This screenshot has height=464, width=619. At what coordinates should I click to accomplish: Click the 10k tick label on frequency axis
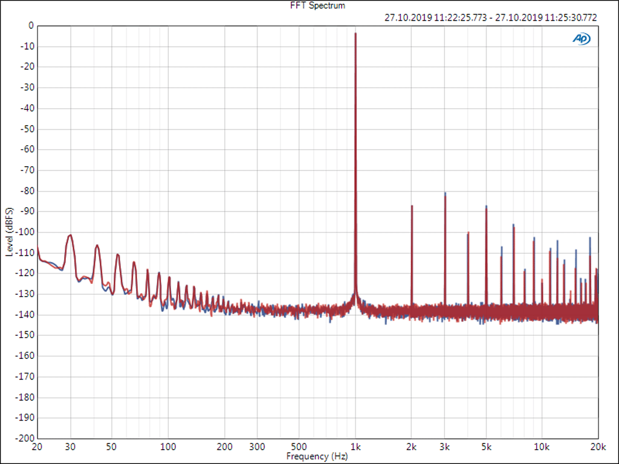click(x=542, y=448)
